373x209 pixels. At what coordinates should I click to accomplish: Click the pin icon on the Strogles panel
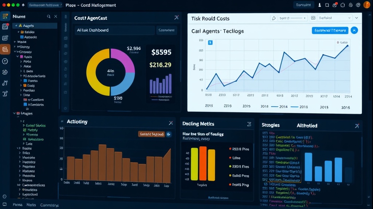coord(357,126)
